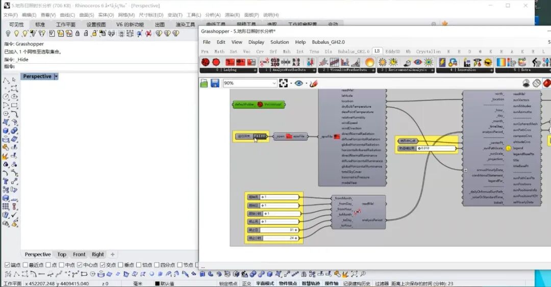551x287 pixels.
Task: Click the gradient legend icon in Extra group
Action: point(501,63)
